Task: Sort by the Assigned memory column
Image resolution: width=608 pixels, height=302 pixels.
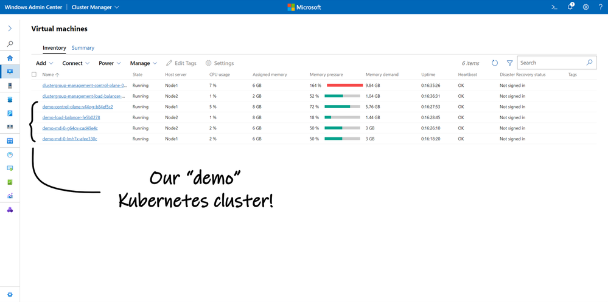Action: point(270,74)
